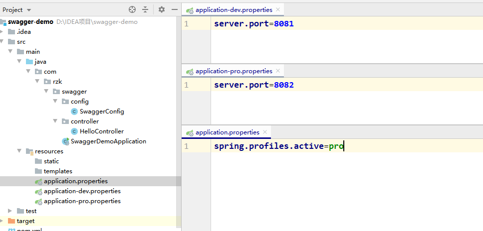Image resolution: width=483 pixels, height=231 pixels.
Task: Click the application-dev.properties Spring icon in tree
Action: [38, 191]
